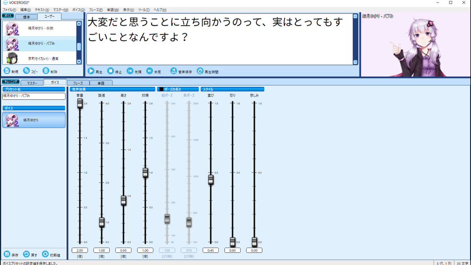Click the 結月ゆかり voice card in ボイス panel
Image resolution: width=471 pixels, height=265 pixels.
tap(34, 120)
